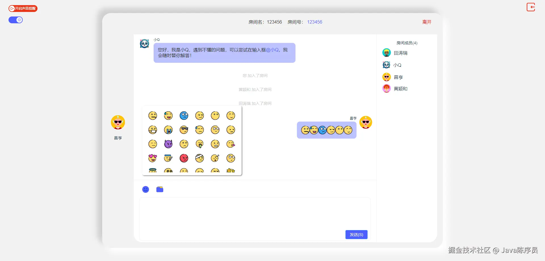Select the medical mask emoji
Viewport: 545px width, 261px height.
[x=153, y=130]
